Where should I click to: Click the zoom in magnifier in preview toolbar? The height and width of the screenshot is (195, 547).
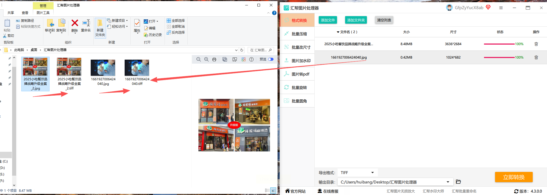pyautogui.click(x=206, y=59)
